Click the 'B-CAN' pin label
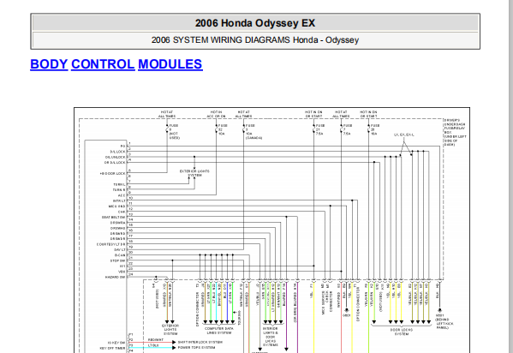The height and width of the screenshot is (353, 513). (120, 255)
